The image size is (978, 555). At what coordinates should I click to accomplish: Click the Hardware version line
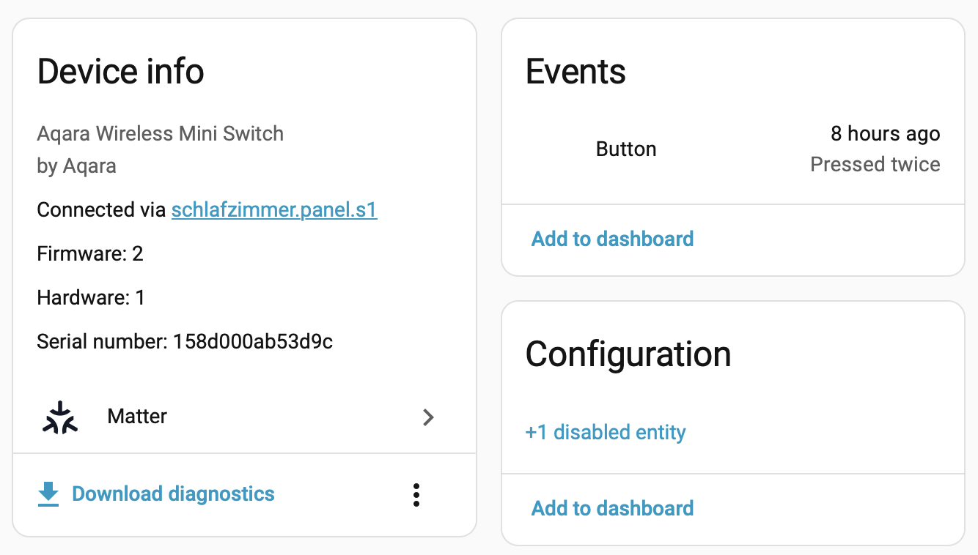pyautogui.click(x=91, y=298)
